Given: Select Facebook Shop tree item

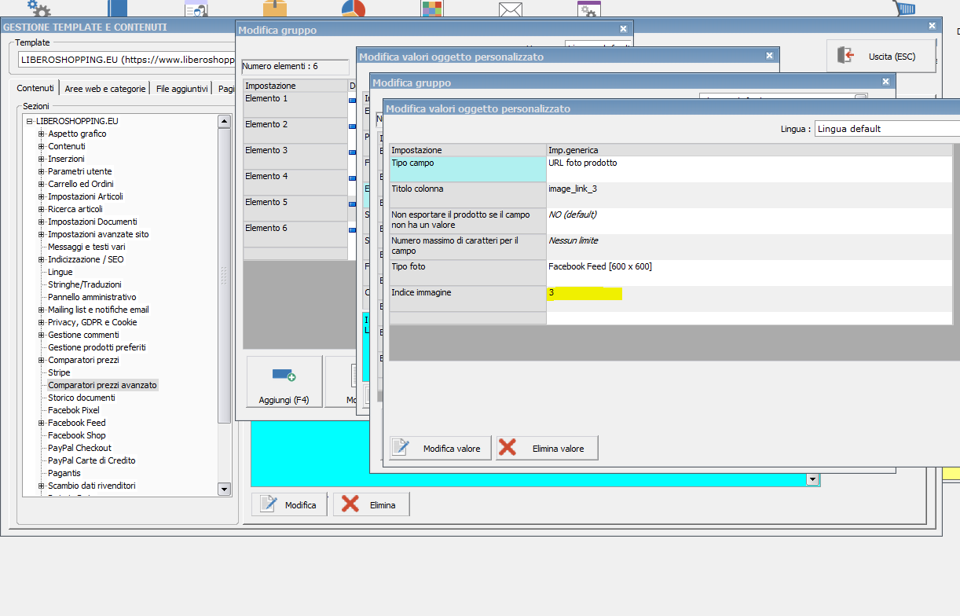Looking at the screenshot, I should pyautogui.click(x=76, y=435).
